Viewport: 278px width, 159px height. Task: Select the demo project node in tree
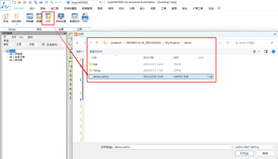click(12, 51)
